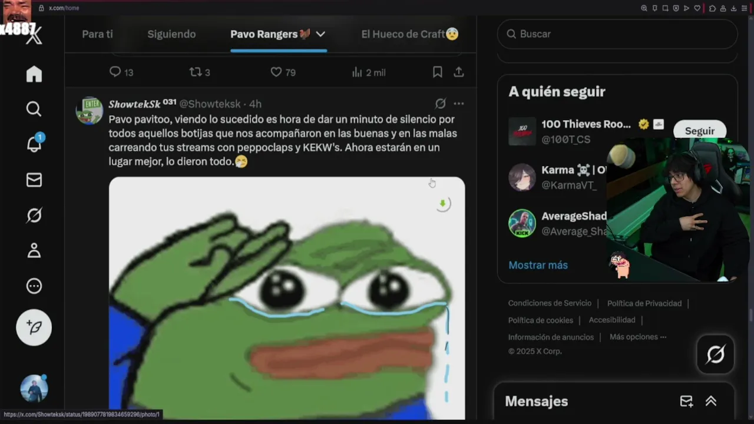754x424 pixels.
Task: Expand the Mensajes drawer with double chevron
Action: (711, 401)
